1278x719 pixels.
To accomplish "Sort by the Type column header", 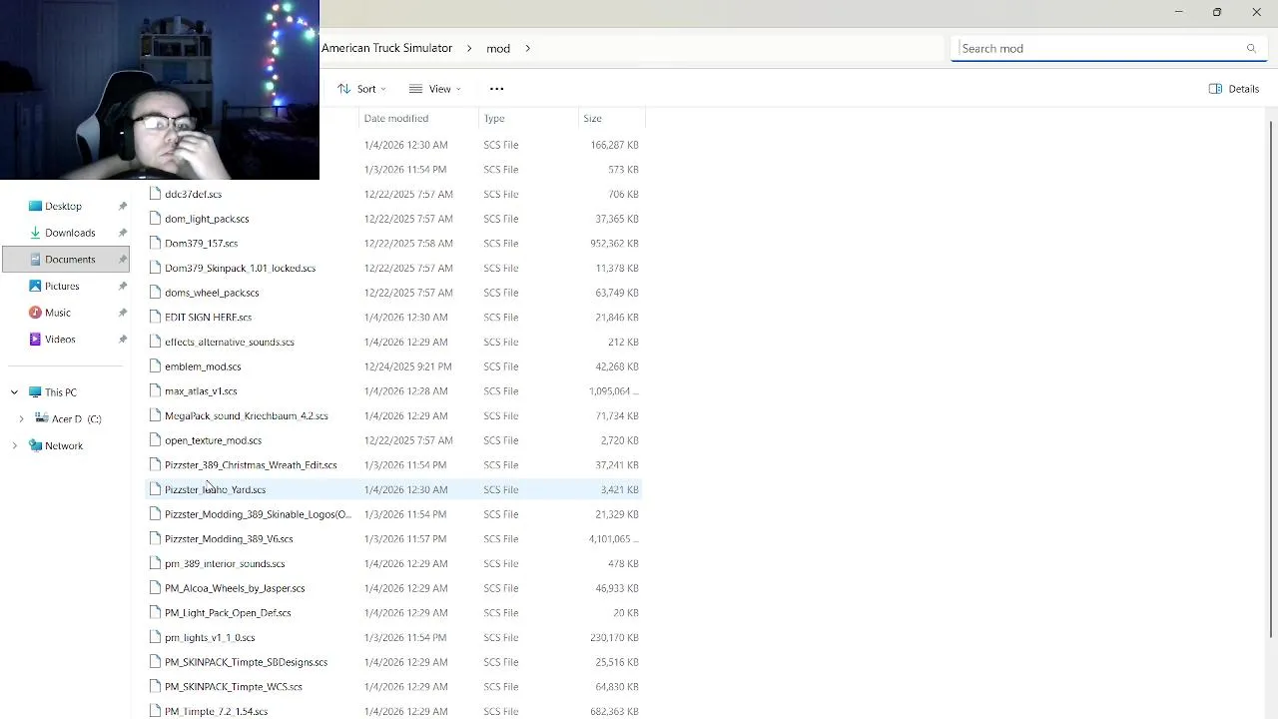I will [494, 118].
